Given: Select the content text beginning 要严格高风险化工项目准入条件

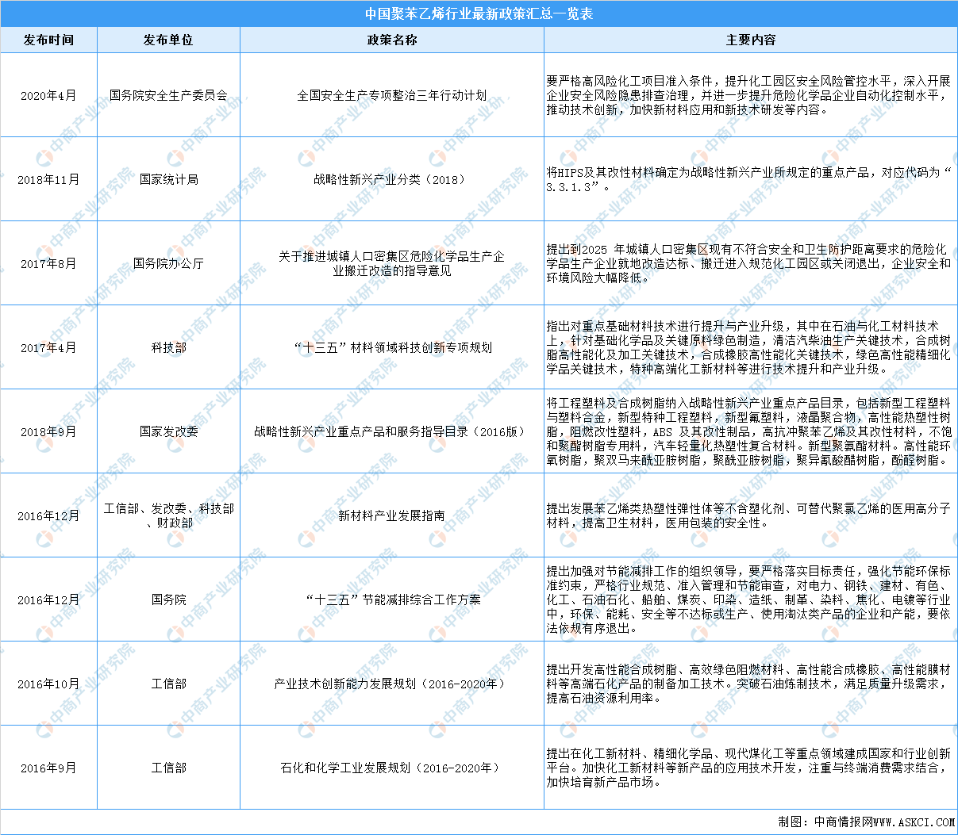Looking at the screenshot, I should pyautogui.click(x=748, y=95).
